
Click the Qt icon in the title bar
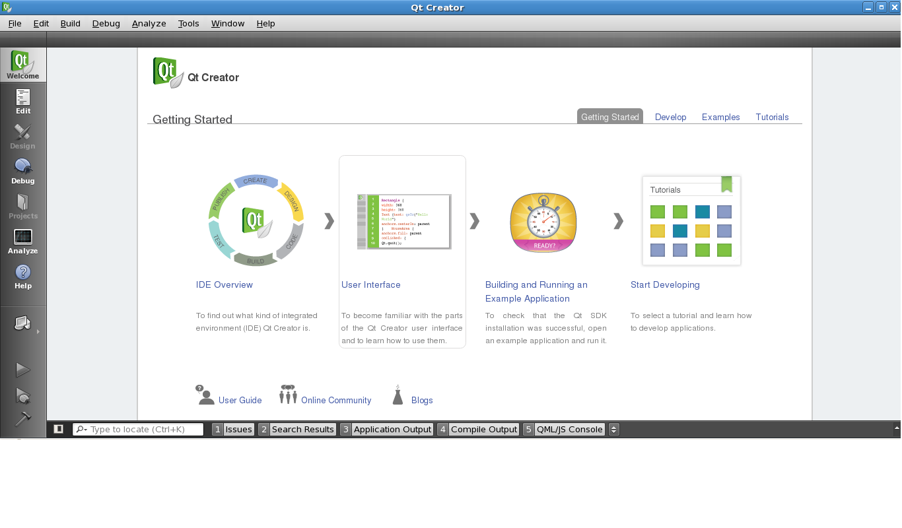click(x=7, y=7)
